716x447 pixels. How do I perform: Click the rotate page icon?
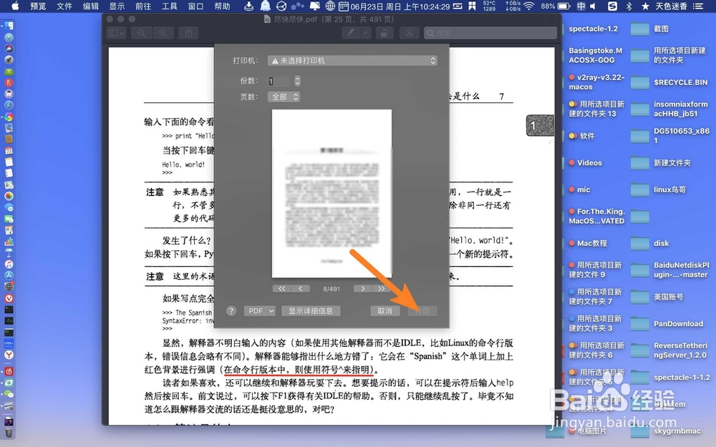coord(385,33)
